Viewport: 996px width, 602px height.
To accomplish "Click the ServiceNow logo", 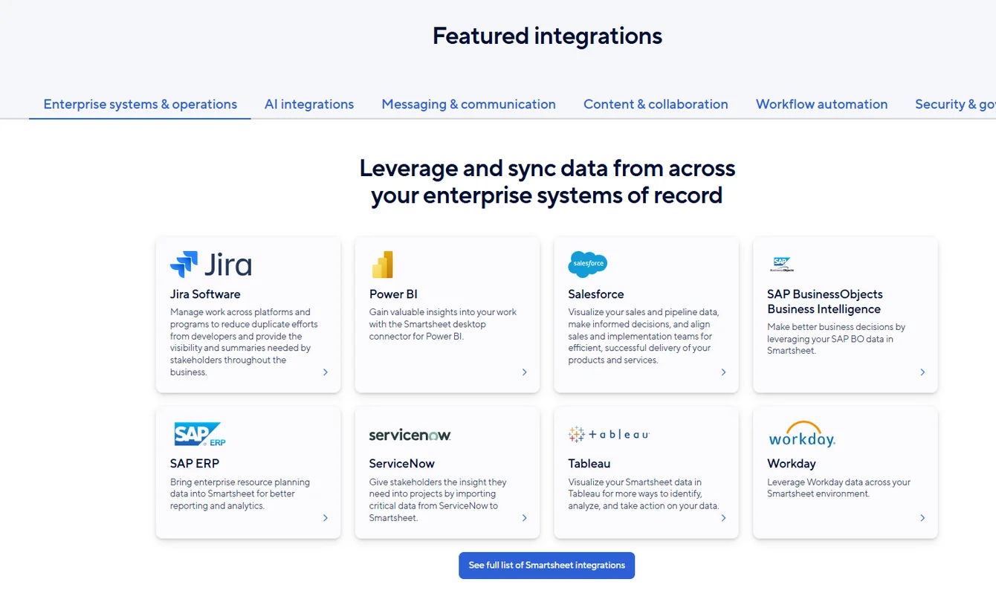I will (x=410, y=435).
